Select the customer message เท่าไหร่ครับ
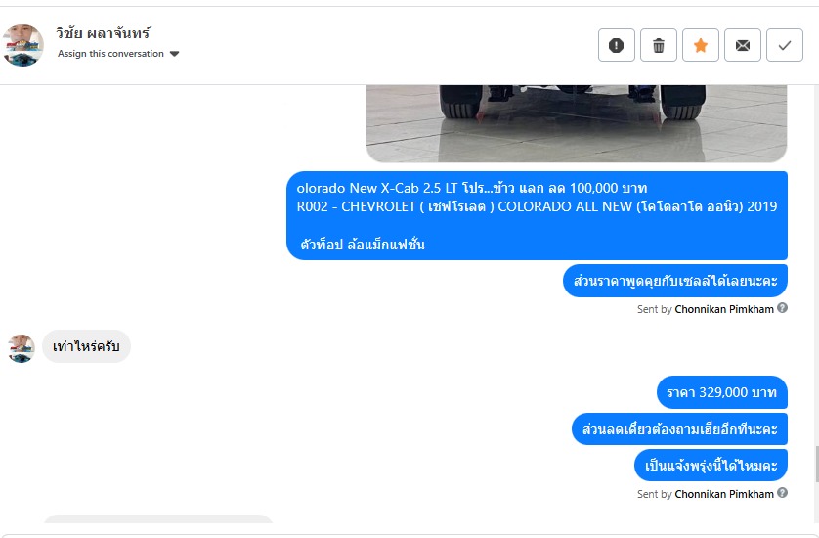 pyautogui.click(x=86, y=346)
